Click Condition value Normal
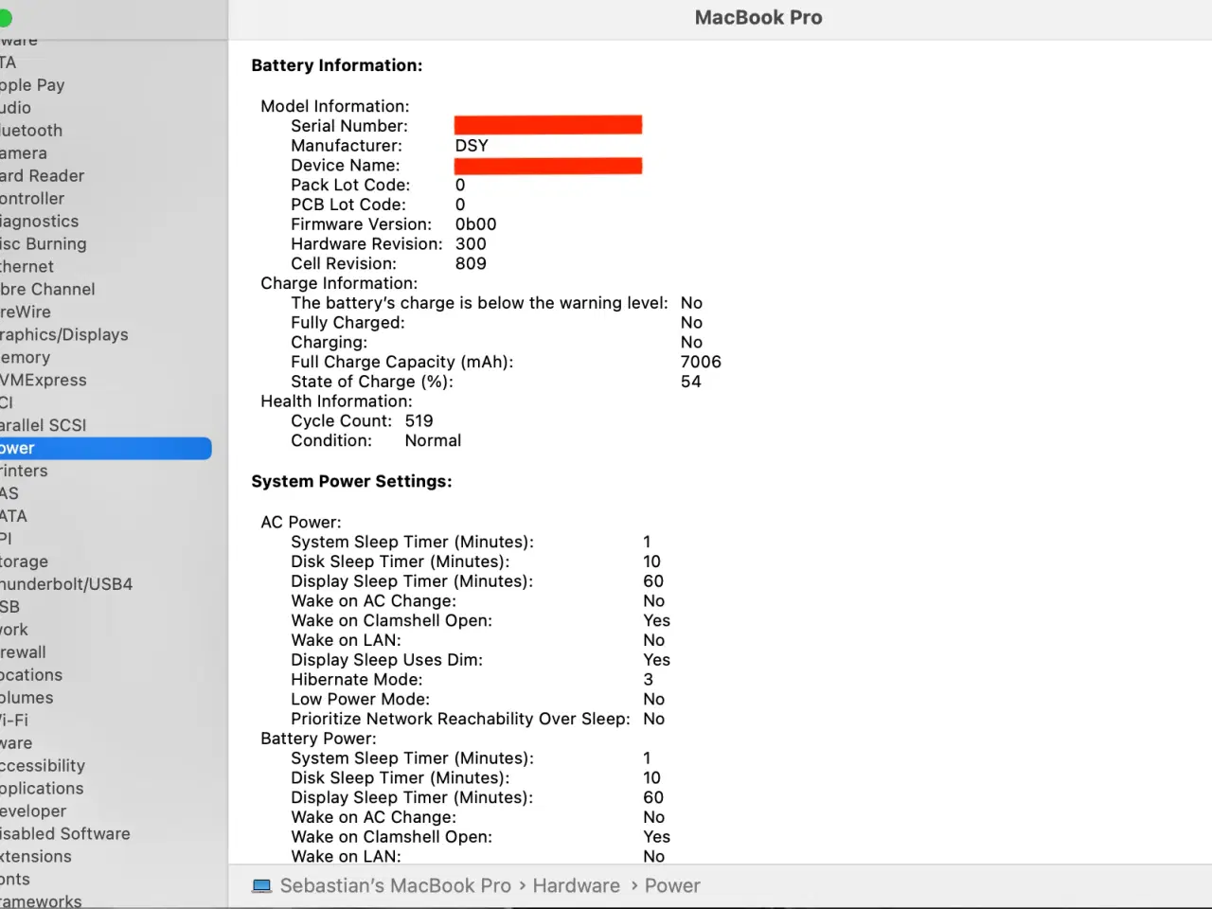This screenshot has height=909, width=1212. coord(433,441)
